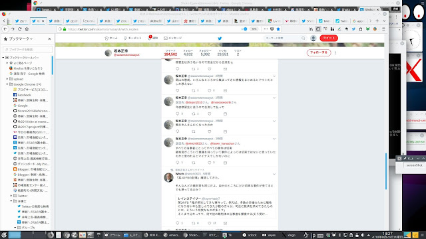Click Which user avatar thumbnail
The image size is (426, 239).
pyautogui.click(x=168, y=178)
